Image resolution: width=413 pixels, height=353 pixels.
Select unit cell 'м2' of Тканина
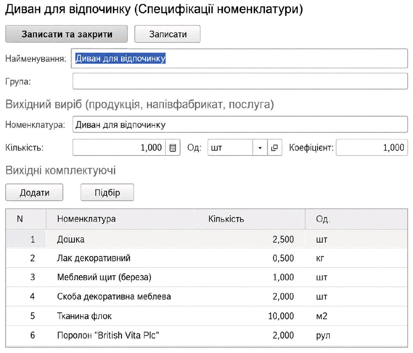click(x=356, y=316)
